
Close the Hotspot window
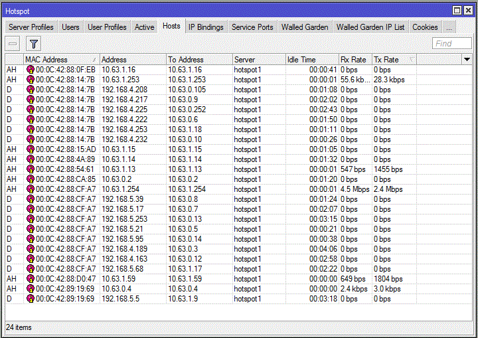(468, 11)
